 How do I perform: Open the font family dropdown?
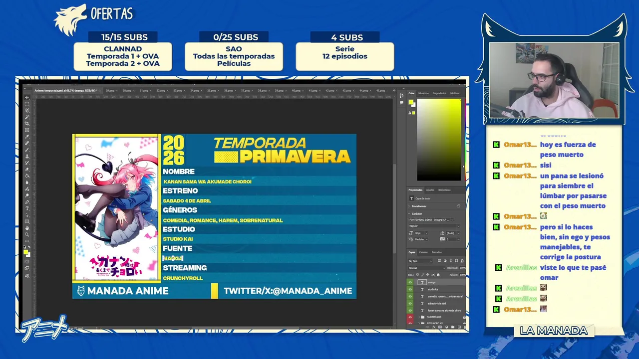(x=431, y=220)
